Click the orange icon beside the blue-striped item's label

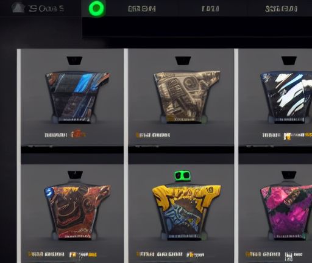coord(78,135)
